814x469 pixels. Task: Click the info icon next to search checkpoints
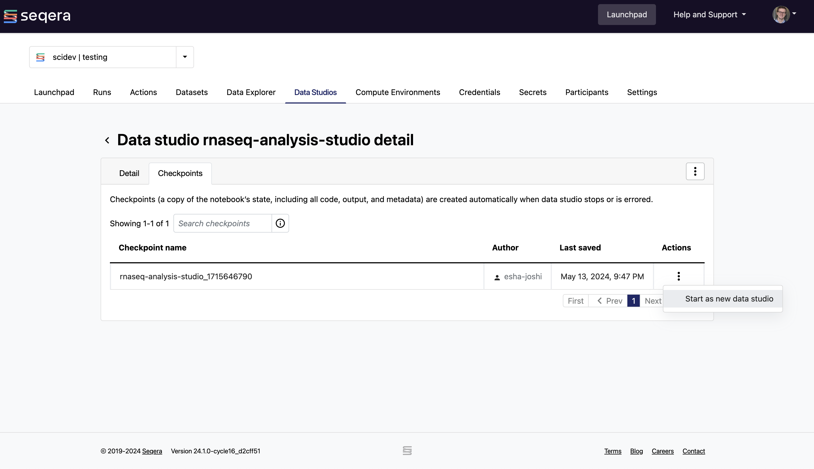(281, 223)
